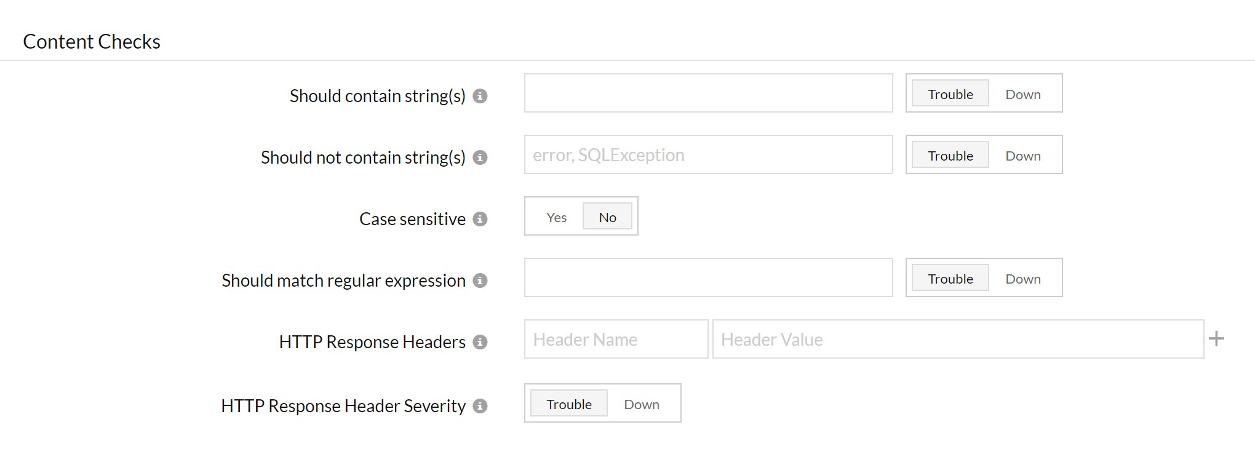Set regular expression severity to Trouble
Screen dimensions: 1255x470
click(x=950, y=279)
